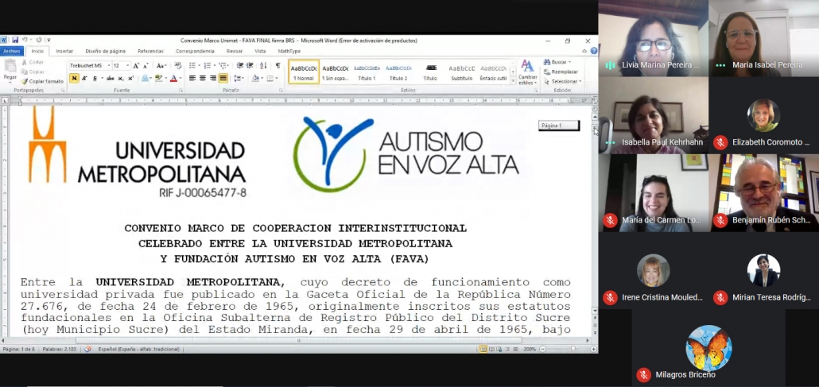
Task: Center align the text
Action: pyautogui.click(x=203, y=79)
